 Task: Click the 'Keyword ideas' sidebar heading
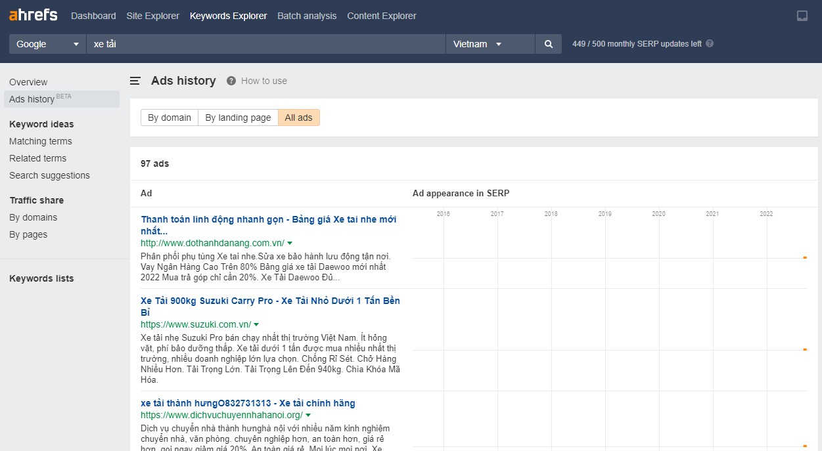(41, 124)
